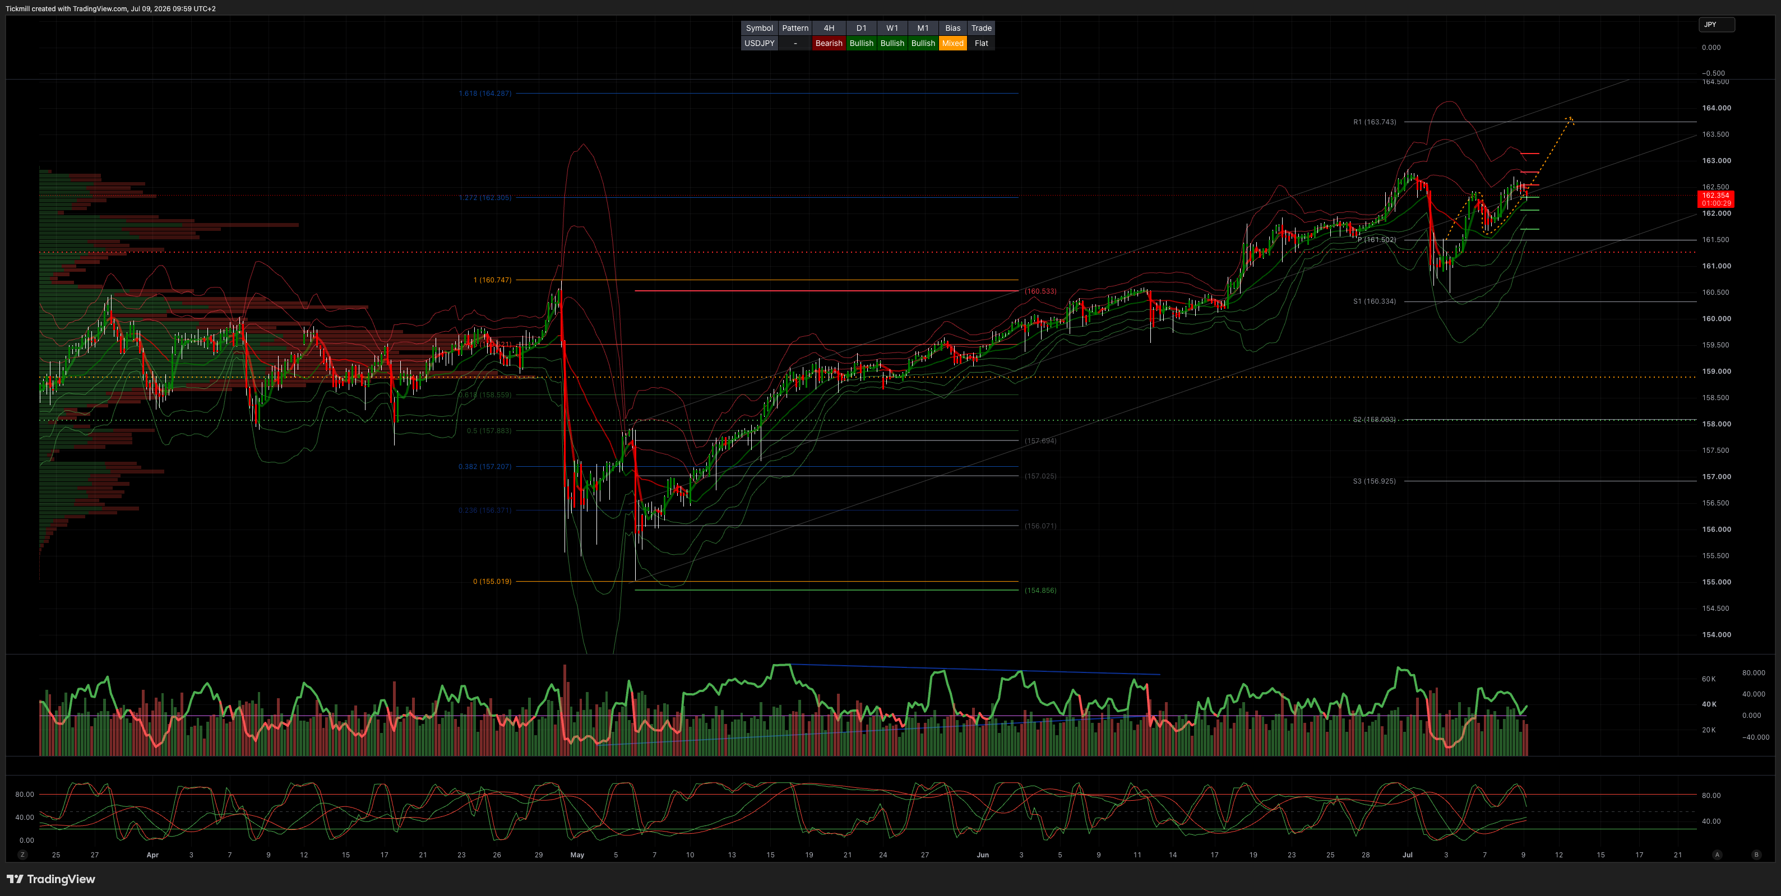Click the Mixed bias cell
This screenshot has height=896, width=1781.
click(x=952, y=43)
